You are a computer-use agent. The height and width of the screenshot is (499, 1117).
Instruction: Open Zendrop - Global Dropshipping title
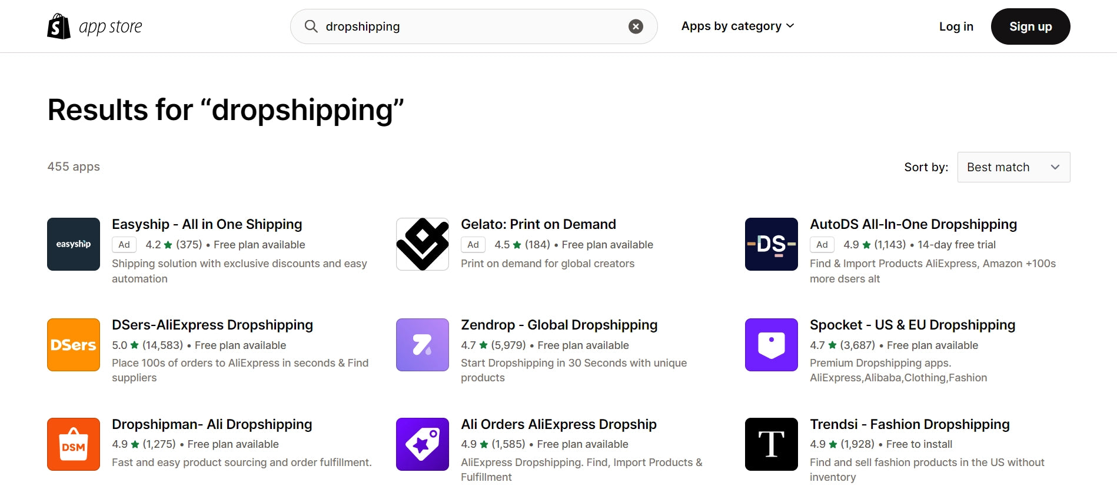[x=559, y=325]
